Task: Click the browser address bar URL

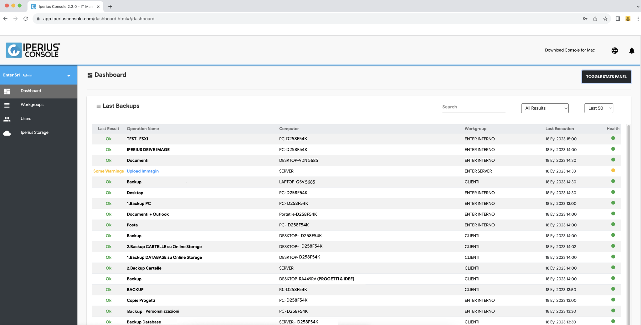Action: pos(99,19)
